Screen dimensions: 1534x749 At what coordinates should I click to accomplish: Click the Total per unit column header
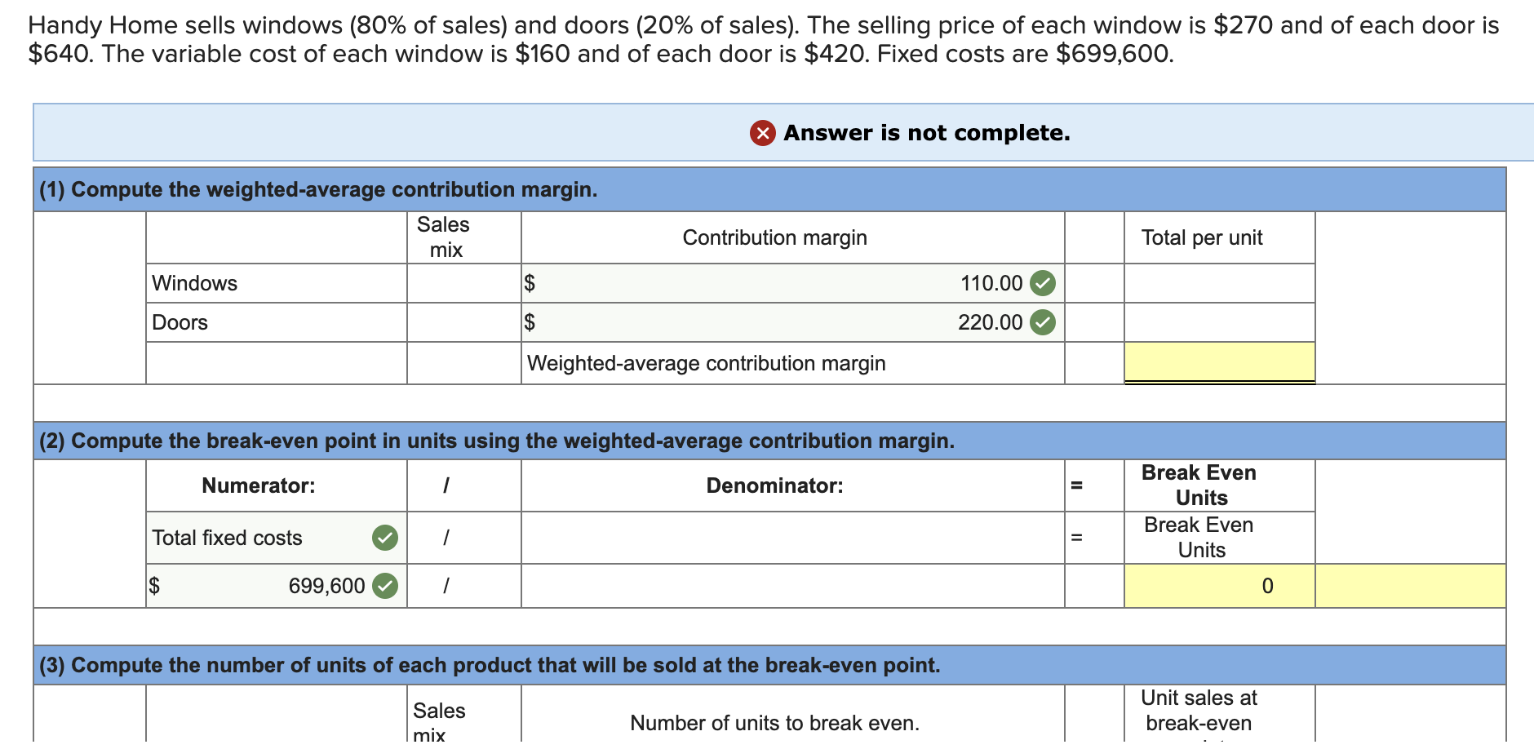(1201, 237)
